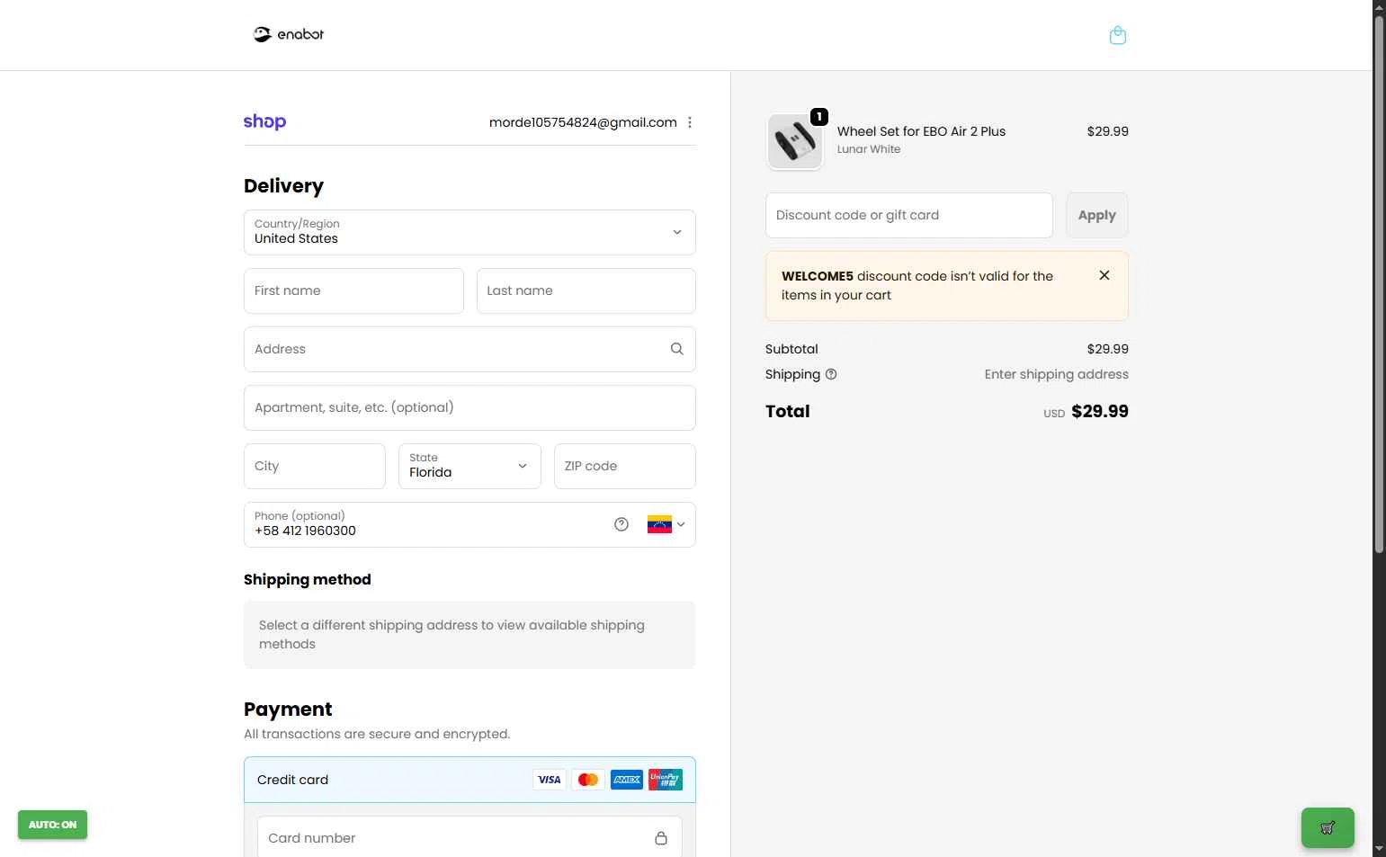This screenshot has width=1386, height=857.
Task: Click the shipping method notice box
Action: [x=469, y=635]
